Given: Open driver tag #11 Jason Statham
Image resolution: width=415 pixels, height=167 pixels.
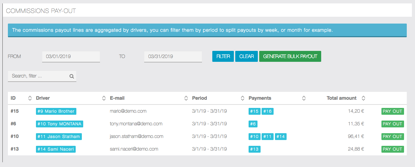Looking at the screenshot, I should (59, 137).
